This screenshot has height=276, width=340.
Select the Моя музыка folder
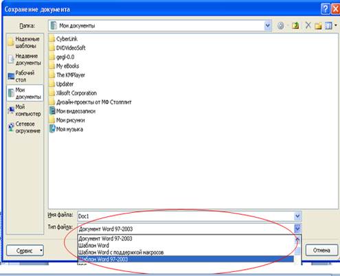66,129
